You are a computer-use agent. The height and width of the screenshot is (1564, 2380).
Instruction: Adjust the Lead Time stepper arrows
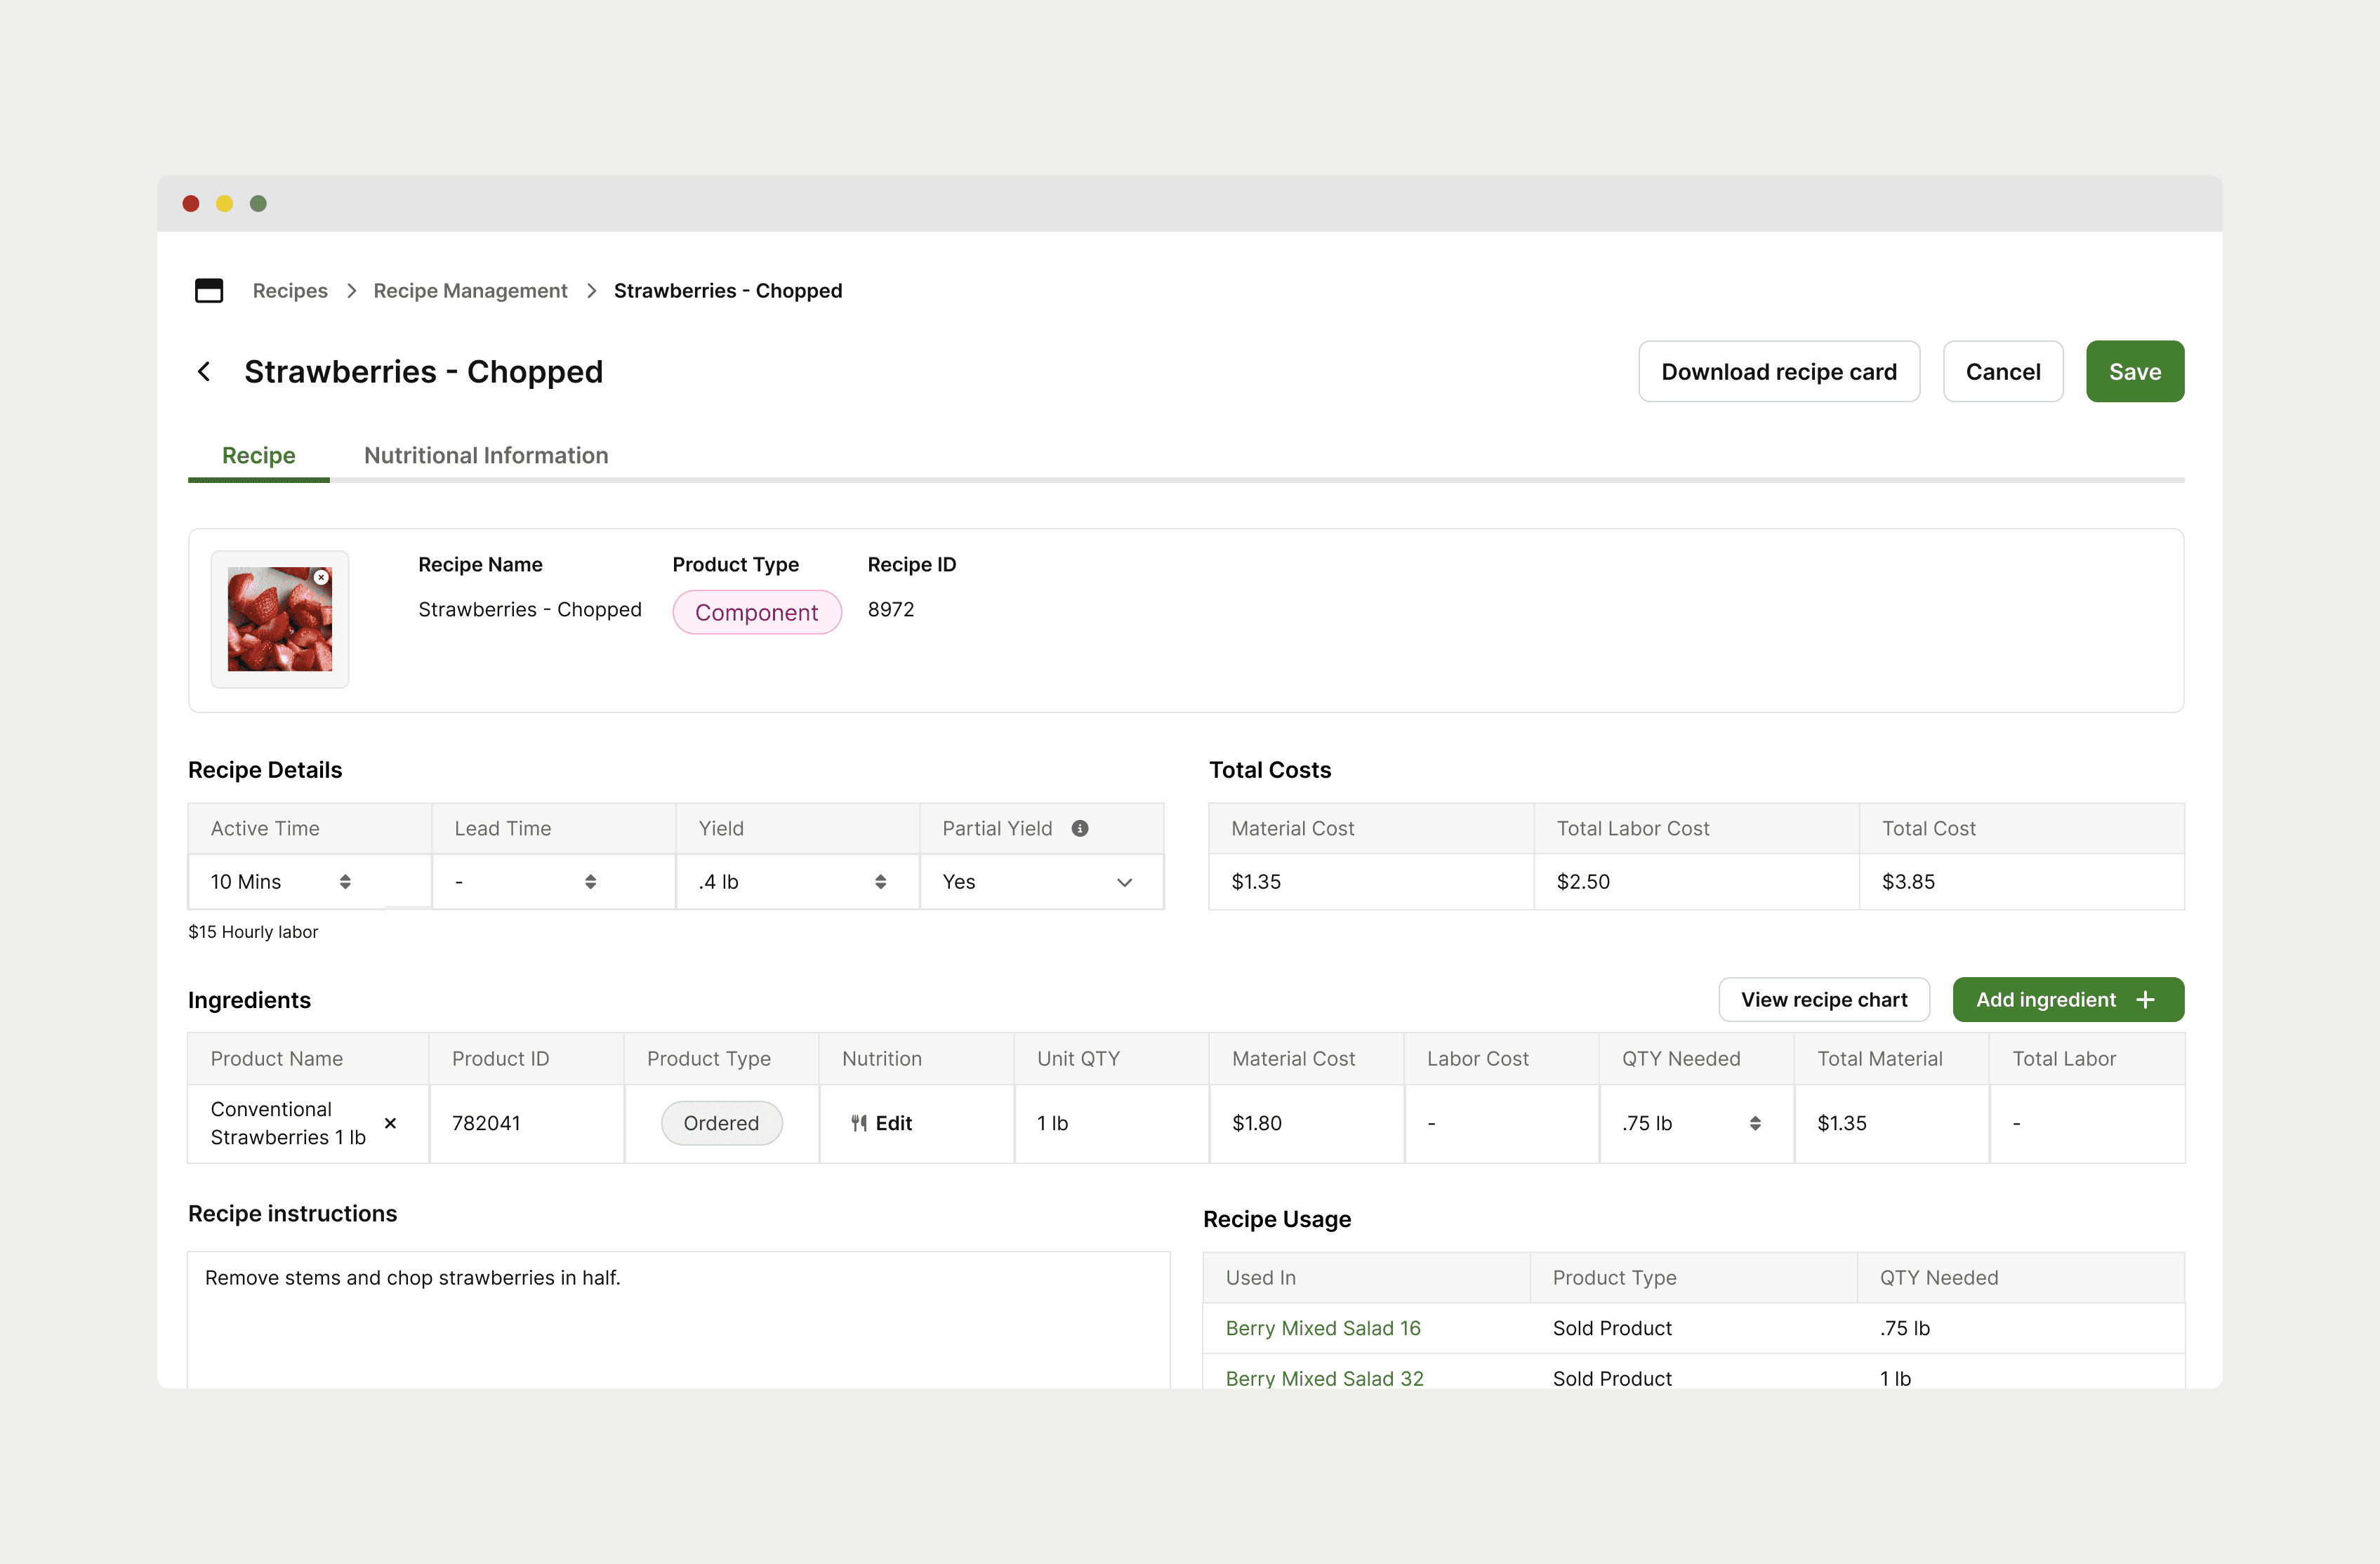(590, 882)
